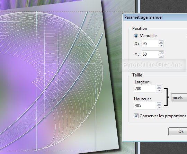Click the Ok button
Viewport: 187px width, 154px height.
pos(178,132)
